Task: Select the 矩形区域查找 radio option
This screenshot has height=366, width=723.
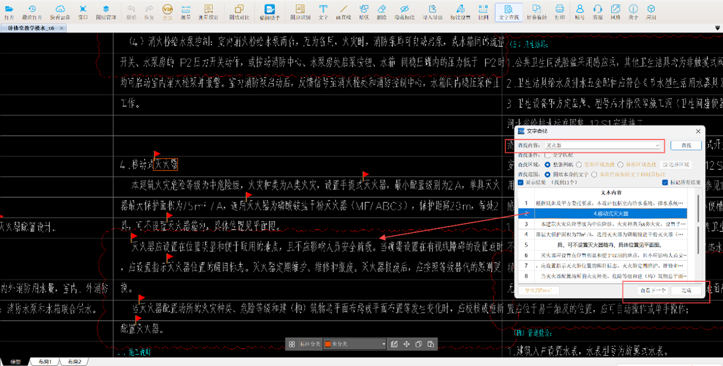Action: coord(579,165)
